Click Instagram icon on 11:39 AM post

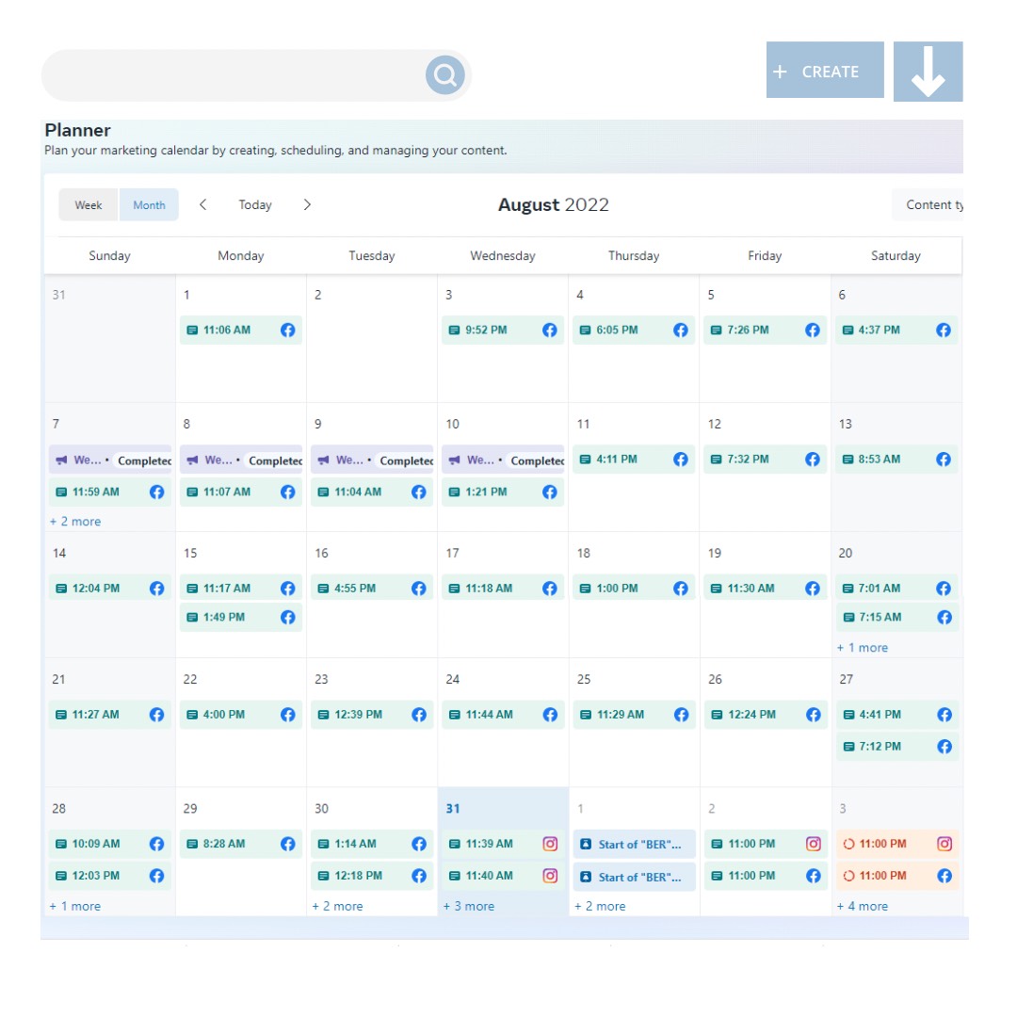click(550, 844)
